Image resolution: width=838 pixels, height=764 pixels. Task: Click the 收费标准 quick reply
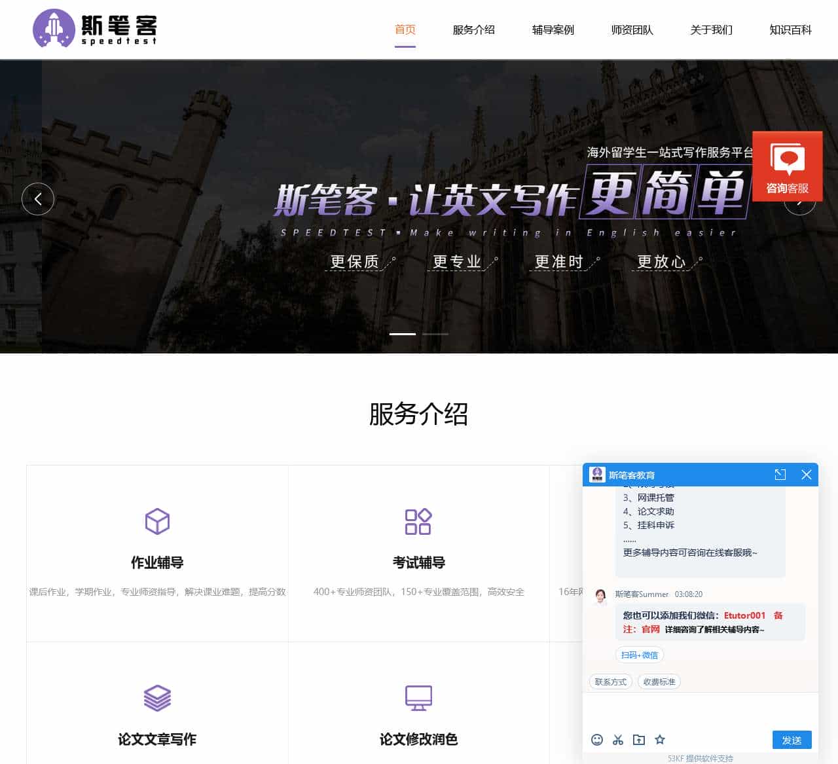click(659, 682)
